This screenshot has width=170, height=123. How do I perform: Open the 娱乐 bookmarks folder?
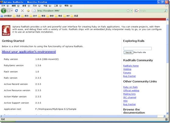25,16
